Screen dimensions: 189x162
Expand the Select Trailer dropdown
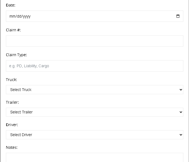pos(95,112)
